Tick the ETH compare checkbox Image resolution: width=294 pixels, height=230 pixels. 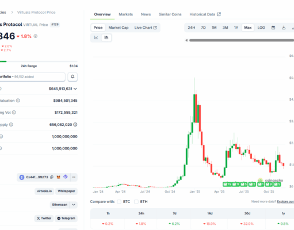coord(136,202)
